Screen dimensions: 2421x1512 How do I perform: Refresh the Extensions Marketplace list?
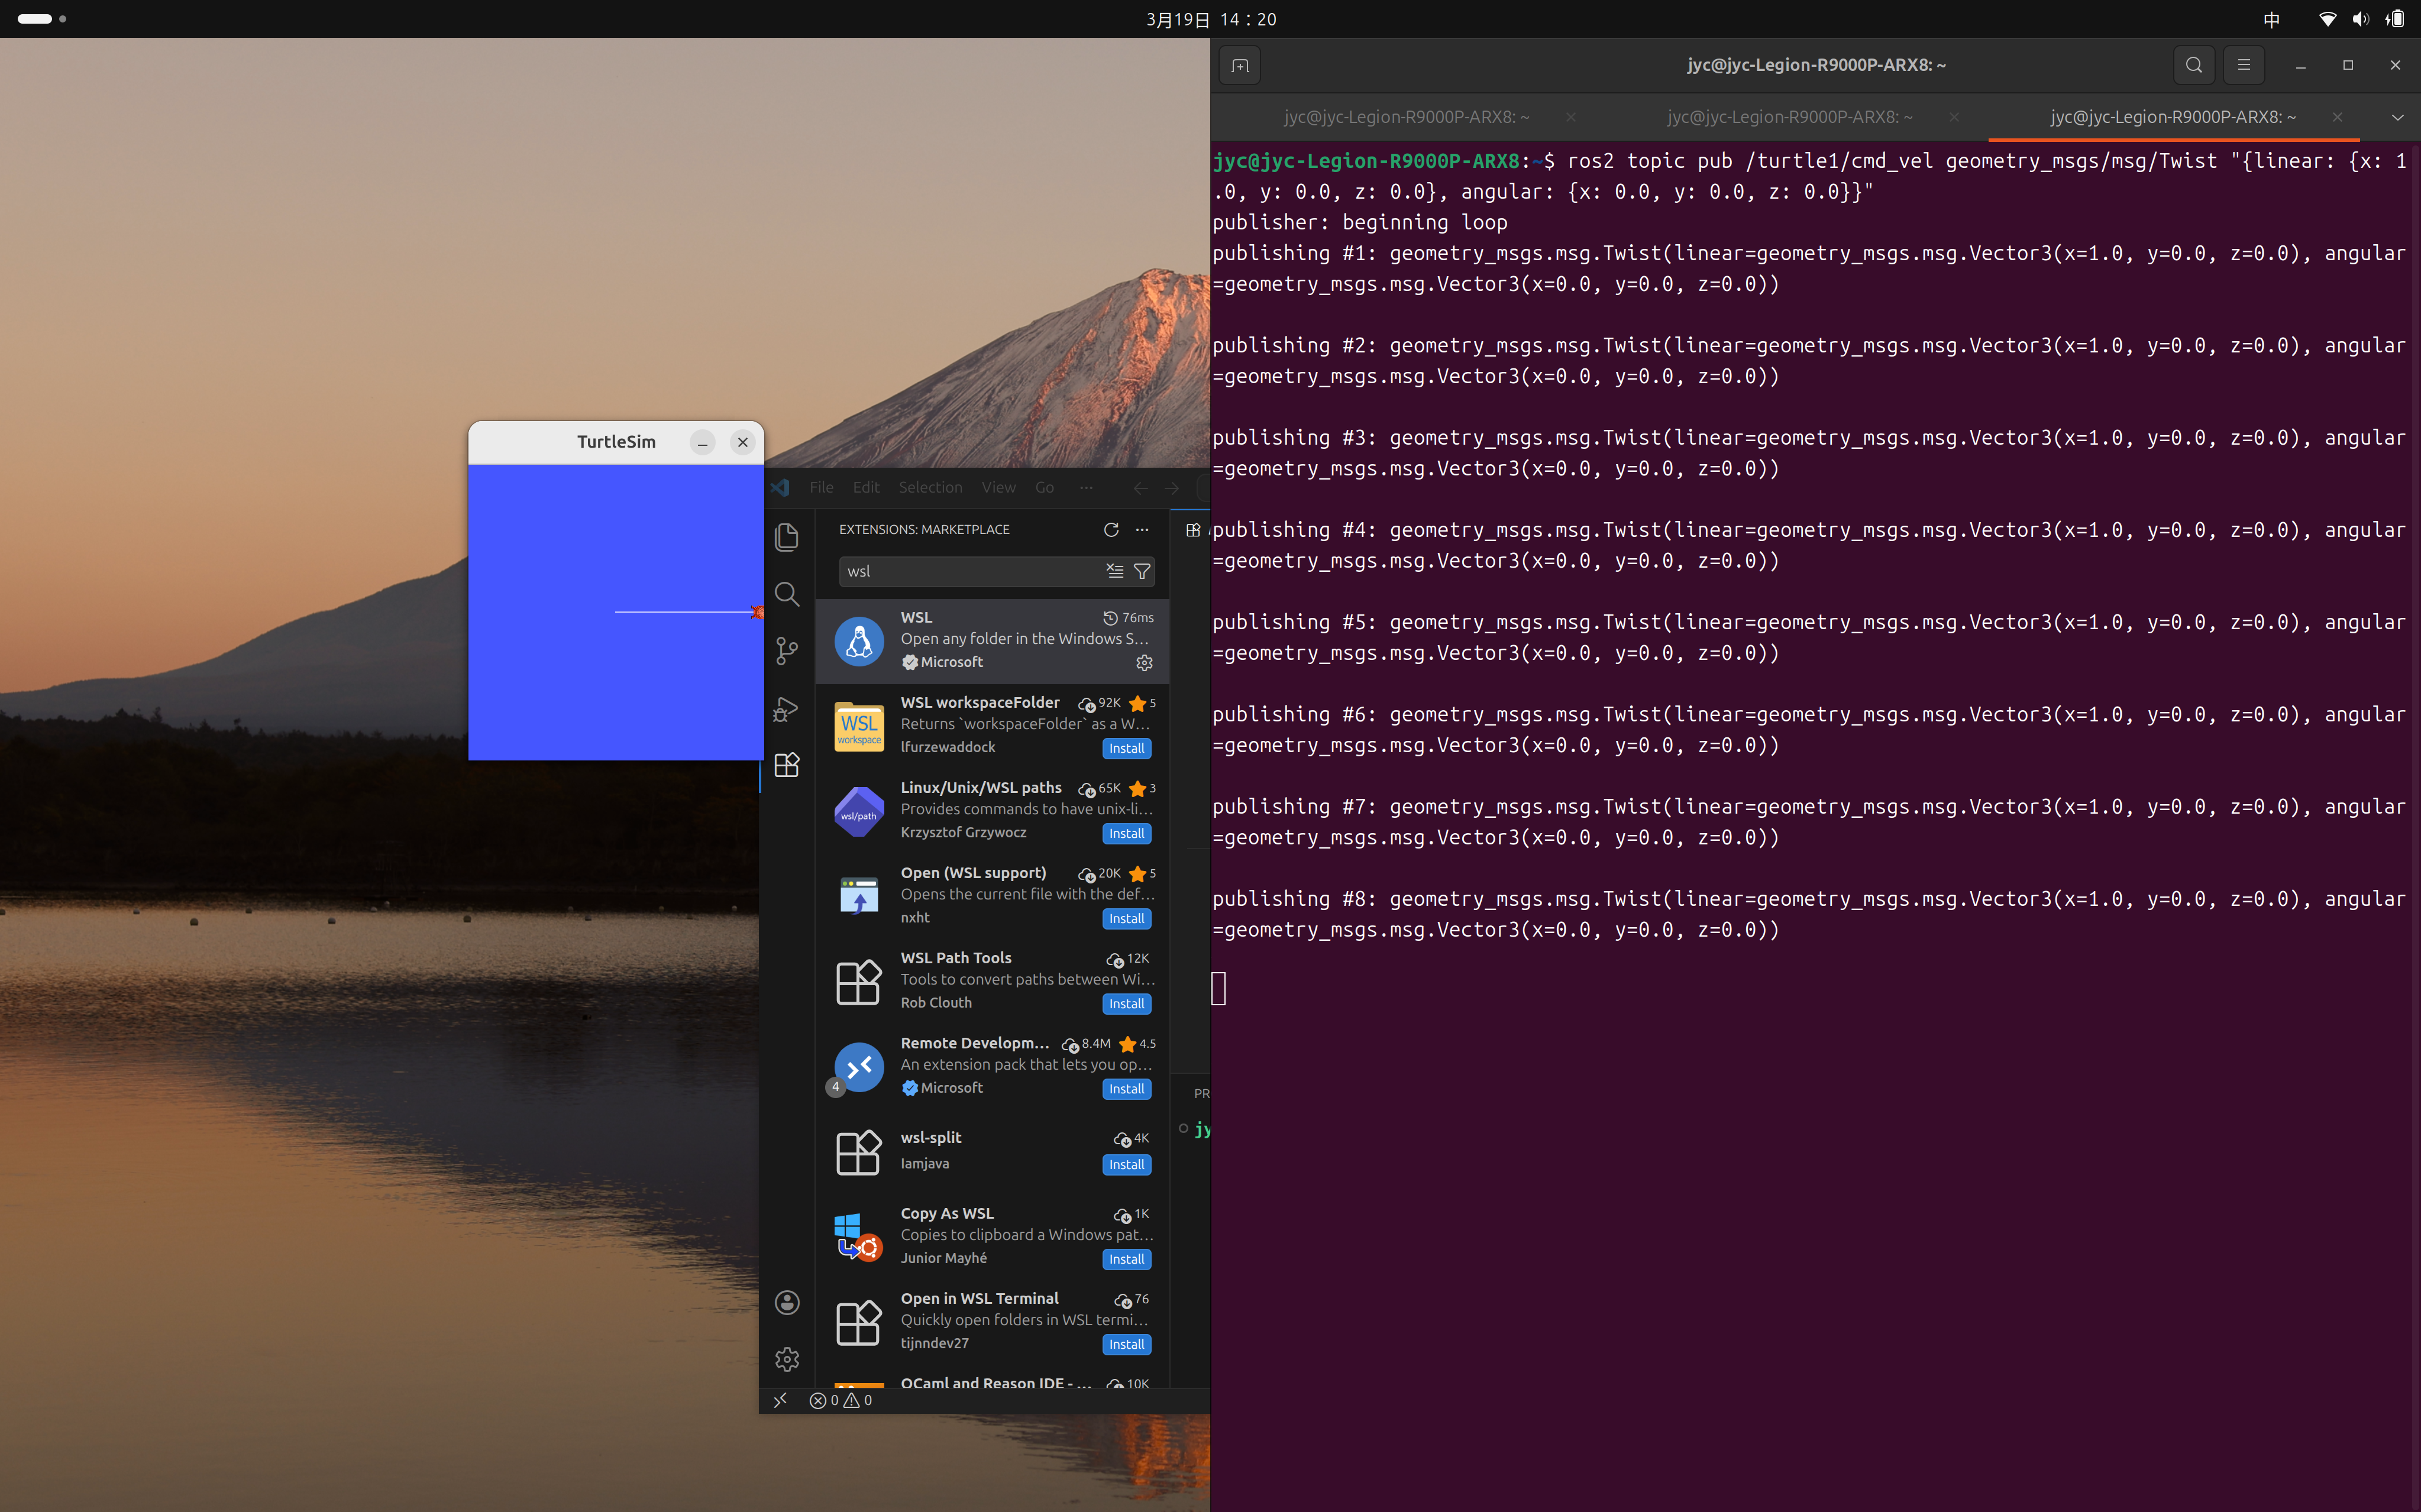(x=1111, y=529)
